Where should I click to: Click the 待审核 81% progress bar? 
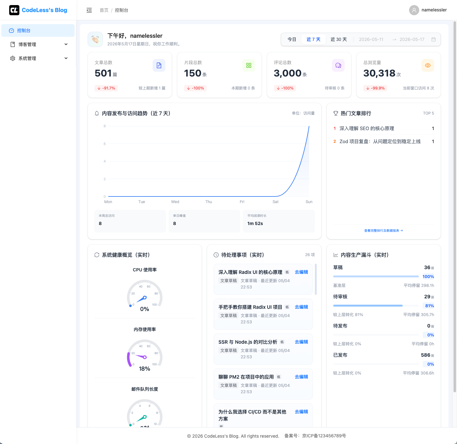coord(376,306)
